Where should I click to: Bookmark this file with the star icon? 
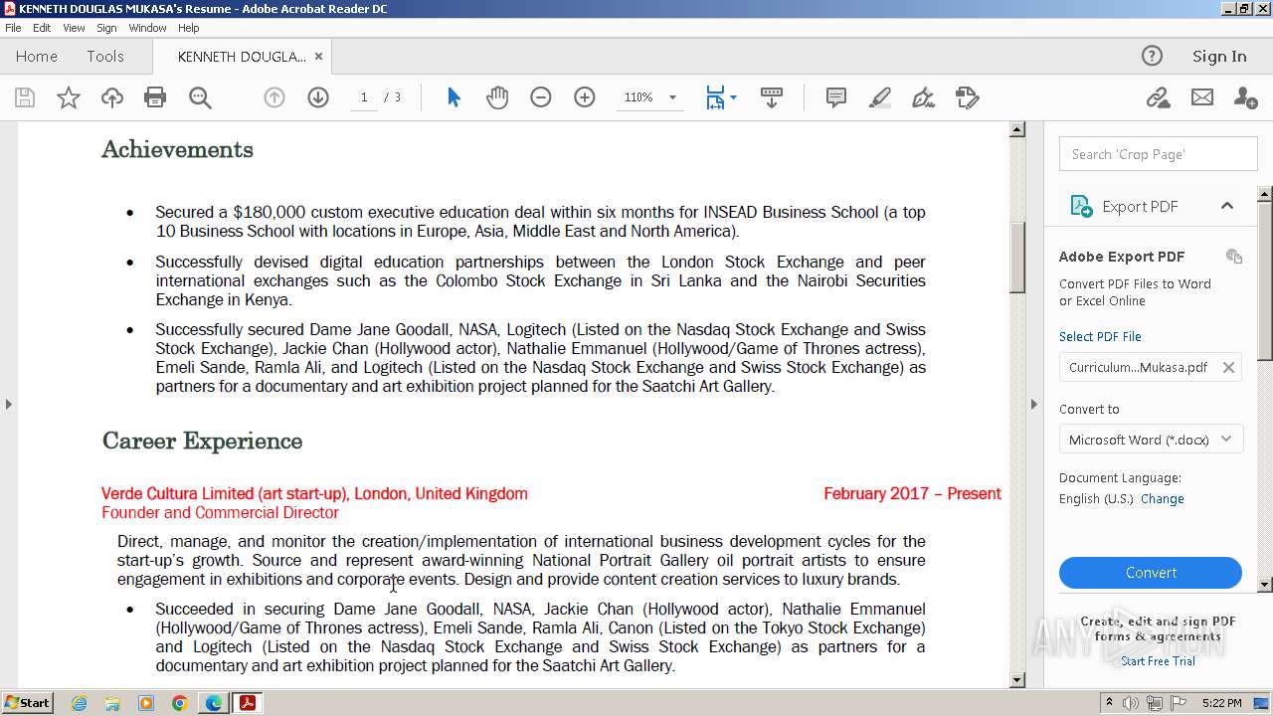(x=69, y=97)
